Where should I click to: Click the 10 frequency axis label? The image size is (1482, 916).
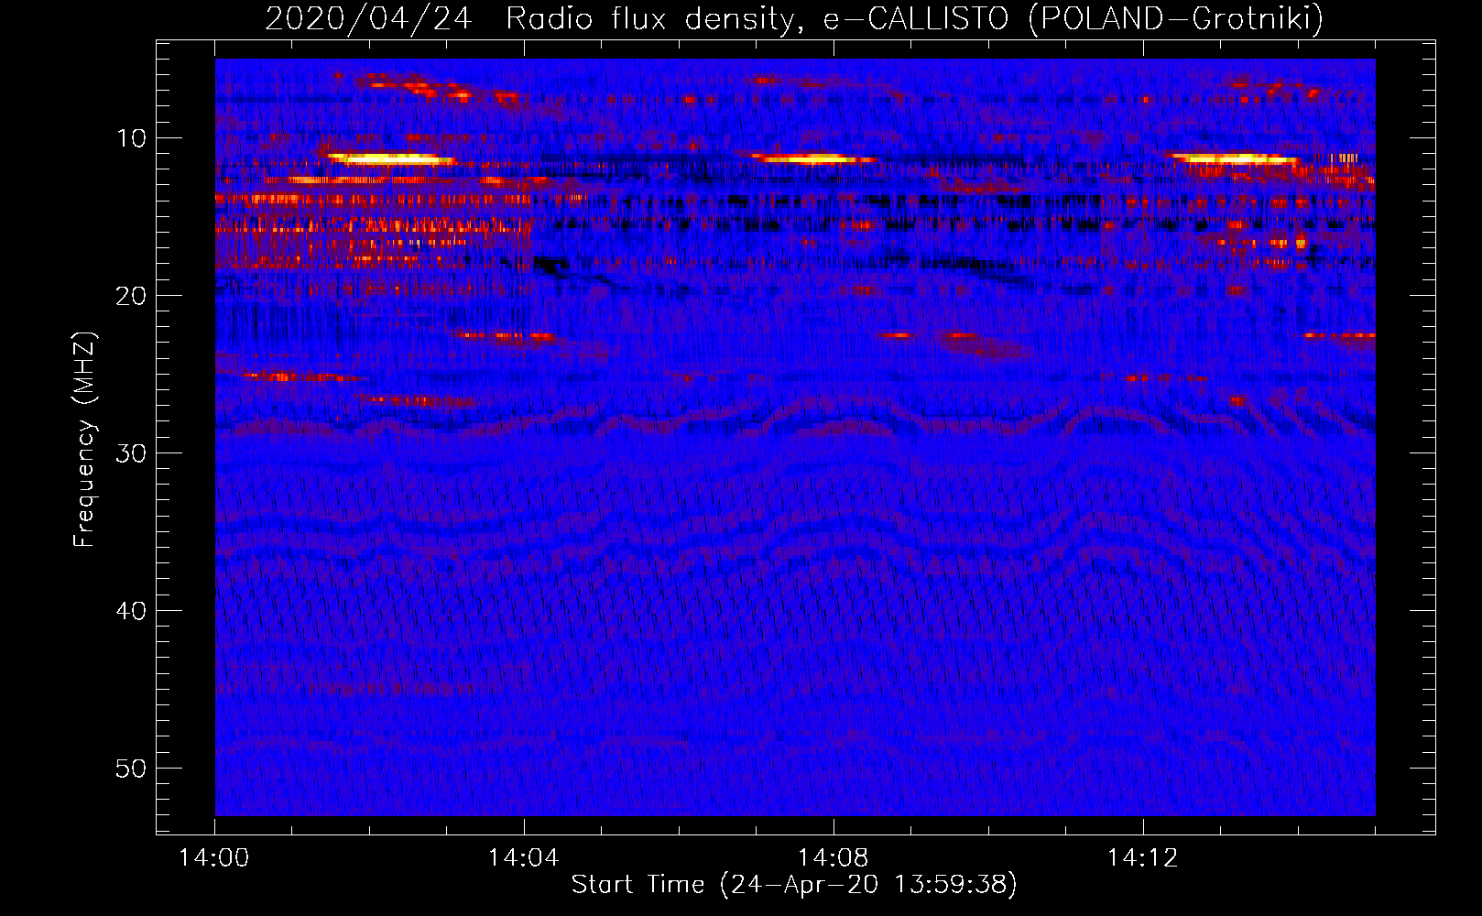click(x=132, y=138)
